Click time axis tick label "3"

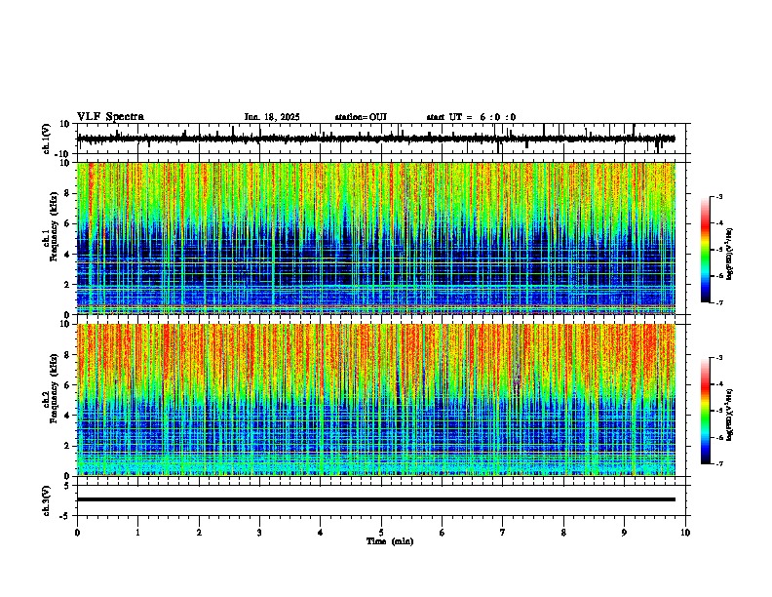point(259,533)
